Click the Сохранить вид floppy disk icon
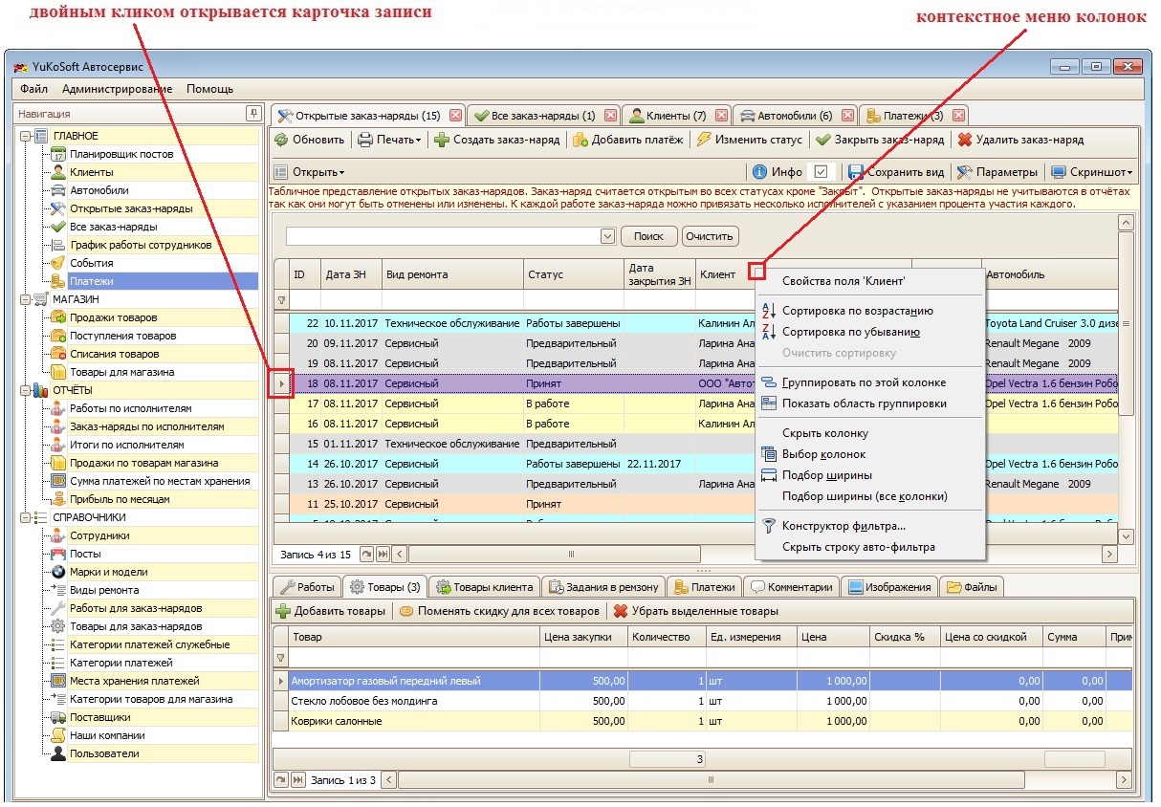This screenshot has width=1161, height=807. (856, 172)
